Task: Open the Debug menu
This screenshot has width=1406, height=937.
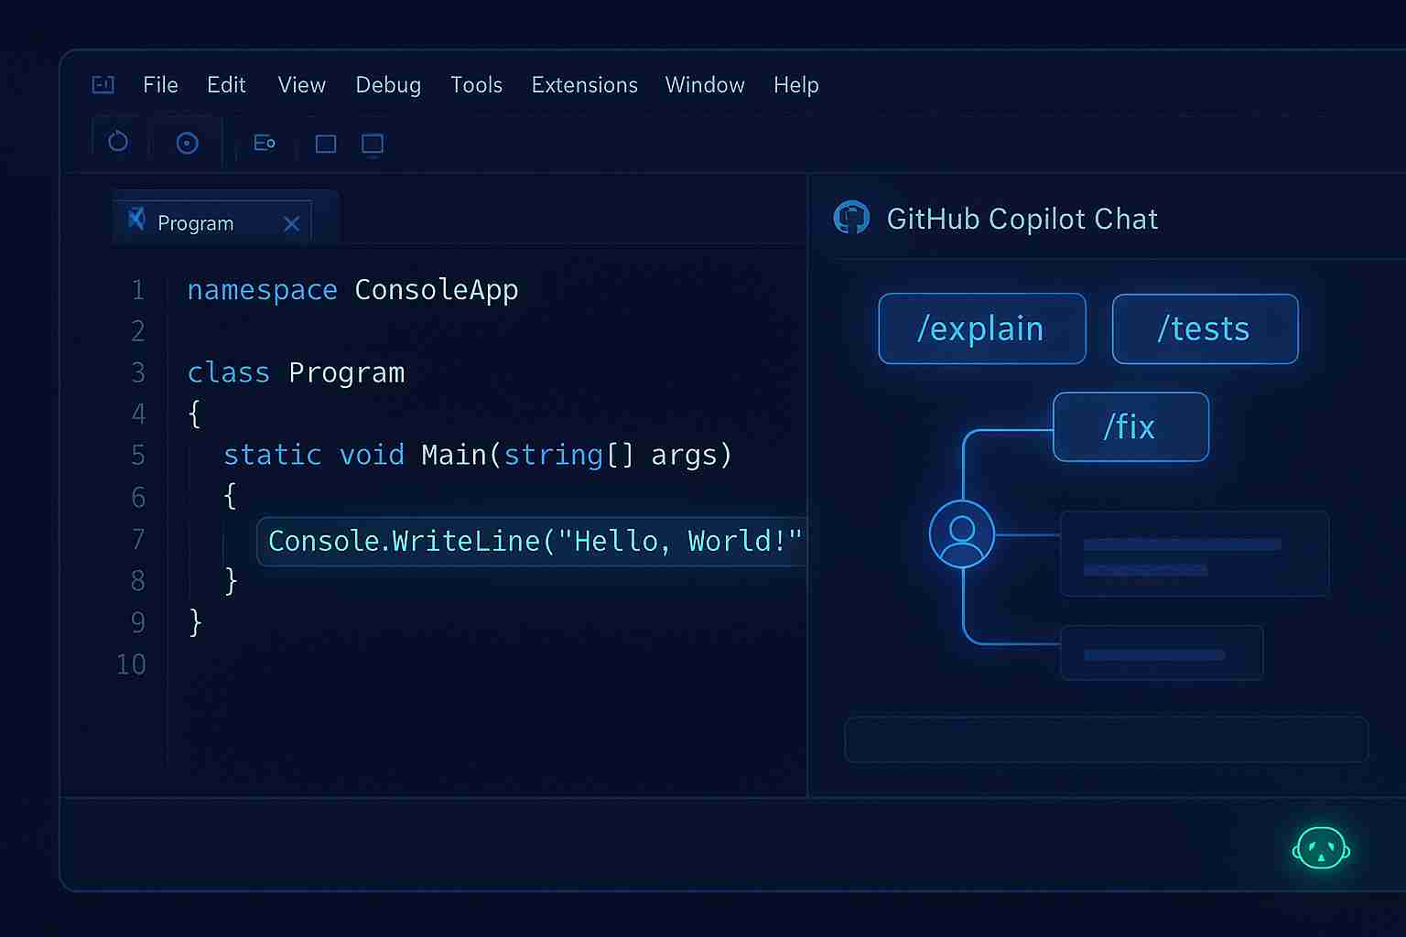Action: click(x=388, y=85)
